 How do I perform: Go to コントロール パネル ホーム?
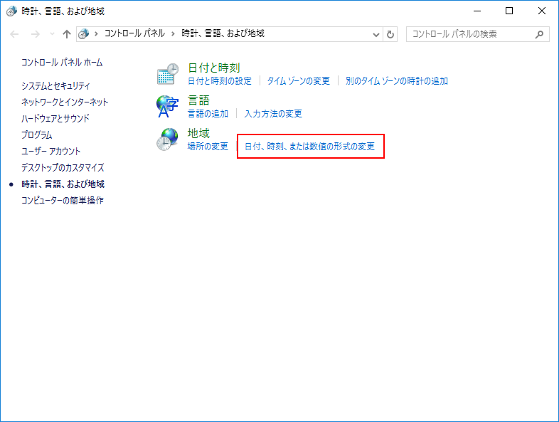tap(62, 63)
